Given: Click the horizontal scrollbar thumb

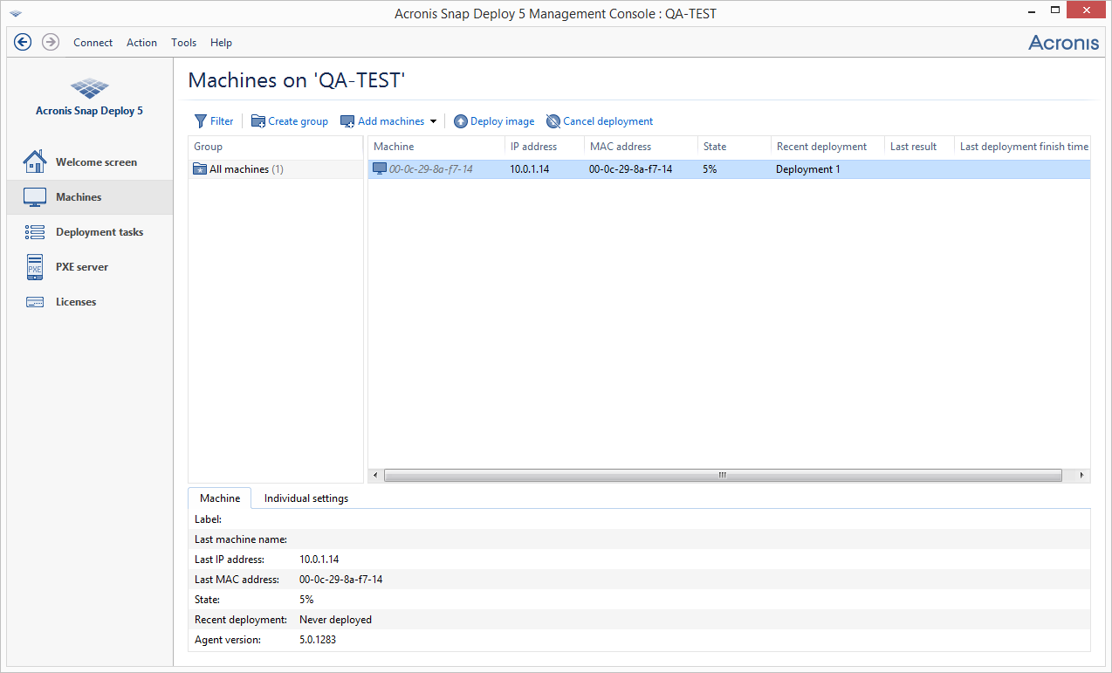Looking at the screenshot, I should 722,476.
